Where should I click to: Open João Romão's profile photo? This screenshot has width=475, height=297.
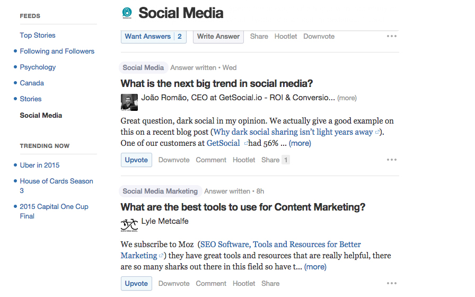coord(129,102)
